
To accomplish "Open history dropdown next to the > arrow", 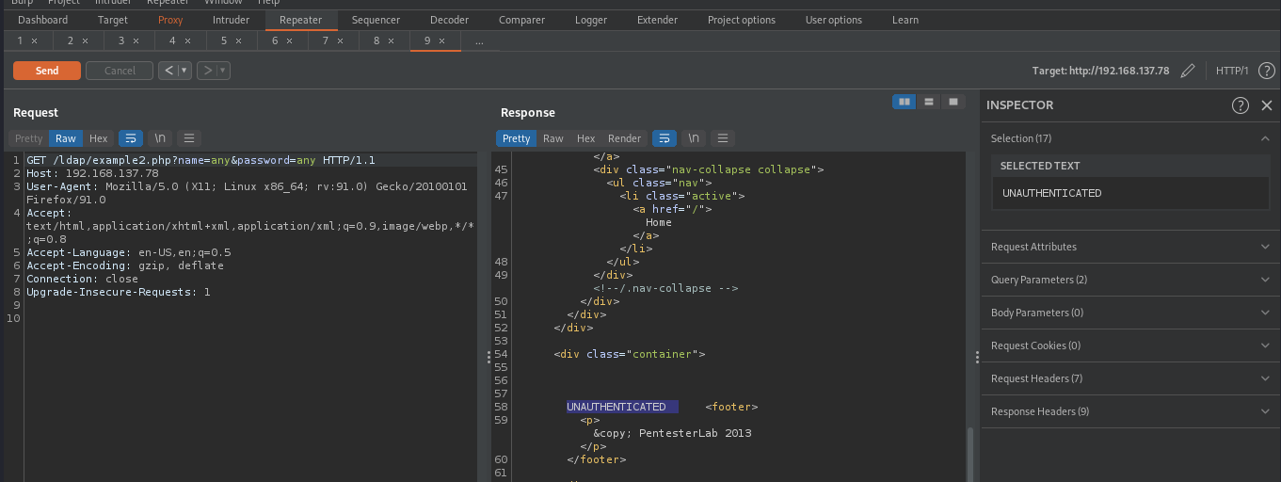I will [222, 71].
